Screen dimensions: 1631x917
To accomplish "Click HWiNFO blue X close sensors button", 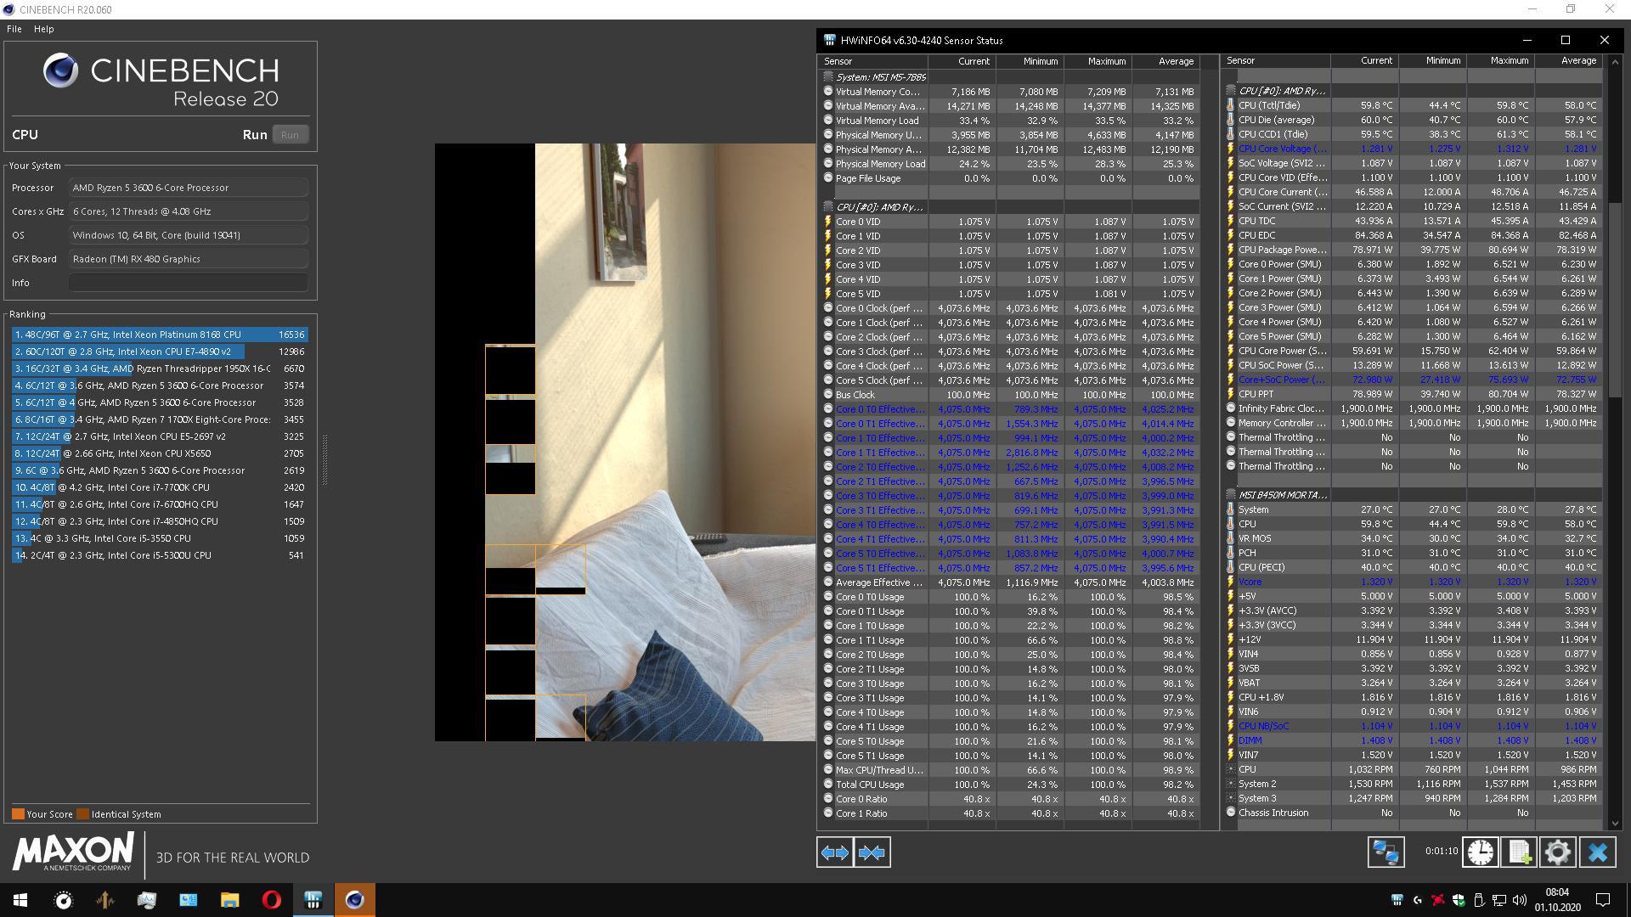I will pyautogui.click(x=1598, y=852).
